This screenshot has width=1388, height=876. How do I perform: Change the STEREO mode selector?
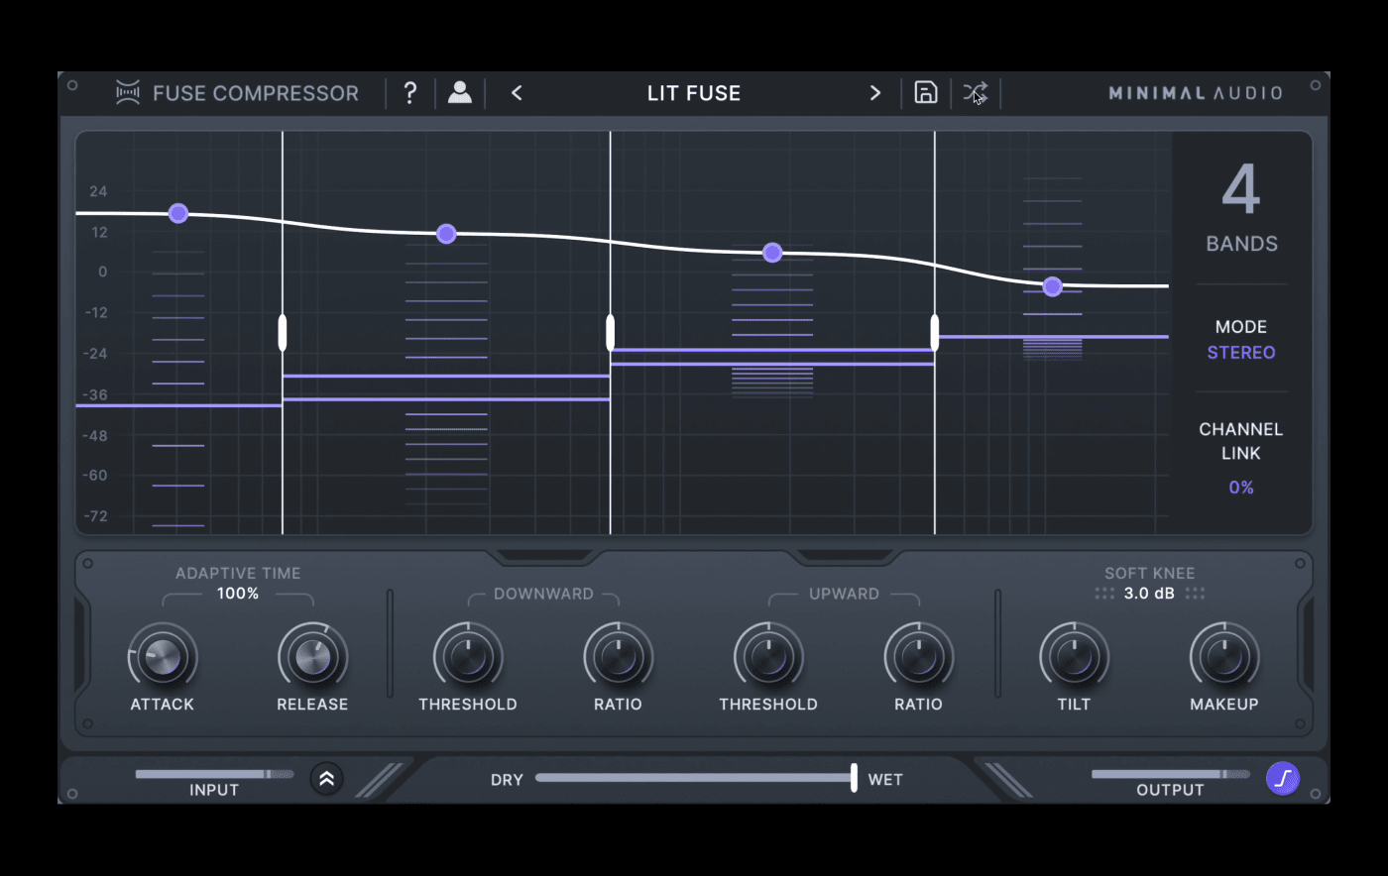[1241, 353]
